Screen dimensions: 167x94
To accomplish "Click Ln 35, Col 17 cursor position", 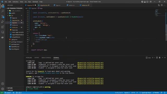I will 119,93.
